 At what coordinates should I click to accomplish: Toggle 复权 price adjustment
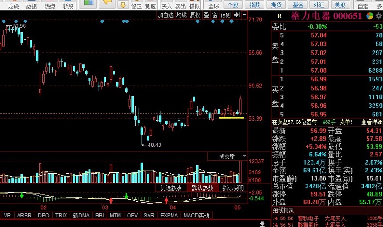coord(195,15)
